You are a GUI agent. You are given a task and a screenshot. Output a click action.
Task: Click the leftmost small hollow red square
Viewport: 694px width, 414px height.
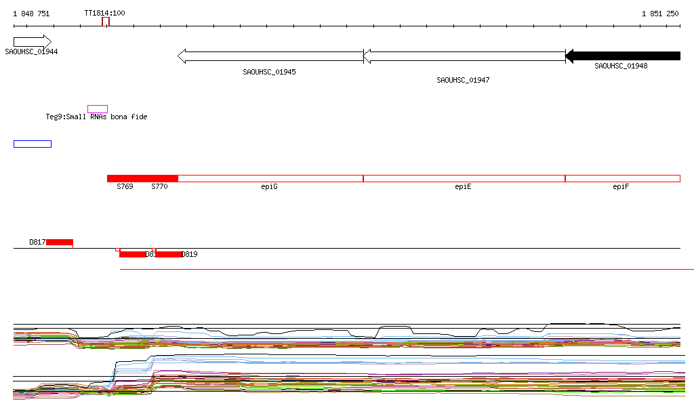[118, 249]
